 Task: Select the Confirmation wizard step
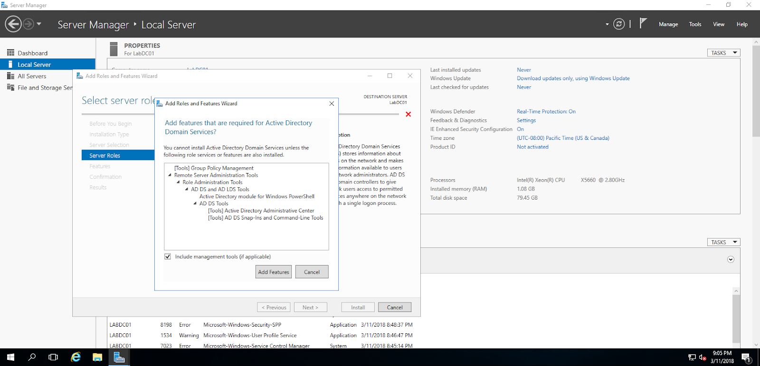[105, 177]
